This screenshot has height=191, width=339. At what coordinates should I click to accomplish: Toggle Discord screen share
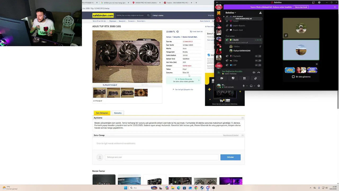(x=233, y=78)
